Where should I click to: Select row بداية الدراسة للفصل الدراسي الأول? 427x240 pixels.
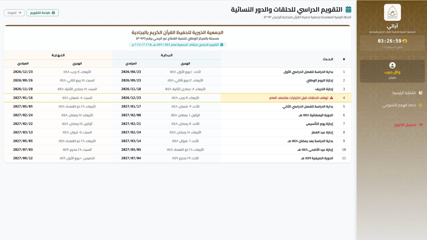[177, 72]
